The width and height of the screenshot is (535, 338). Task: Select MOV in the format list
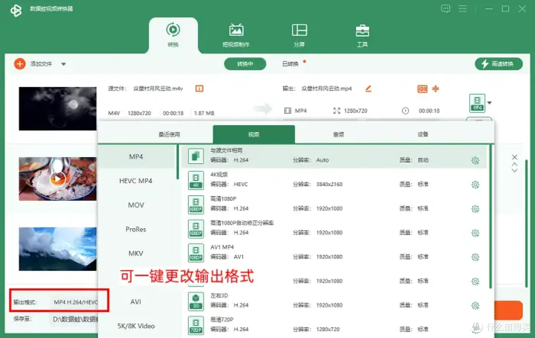tap(136, 205)
